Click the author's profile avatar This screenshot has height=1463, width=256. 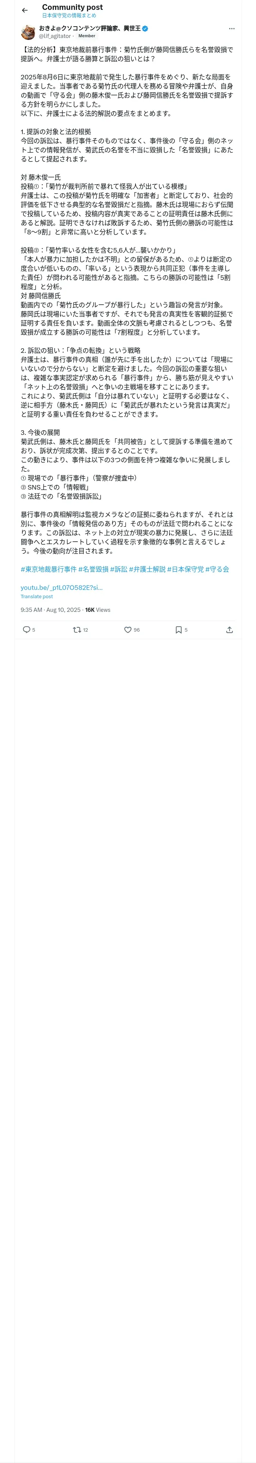pos(28,32)
